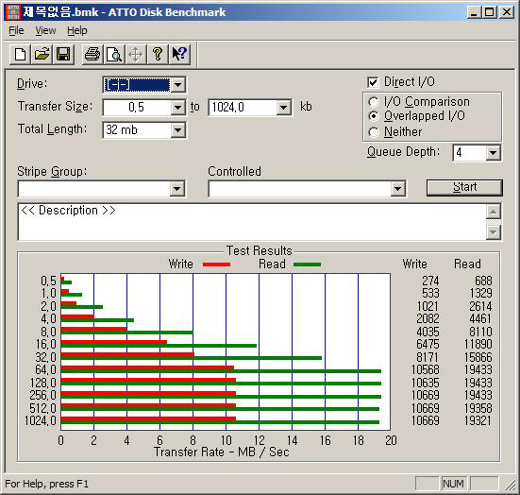This screenshot has height=495, width=520.
Task: Open Print Preview magnifier icon
Action: [114, 54]
